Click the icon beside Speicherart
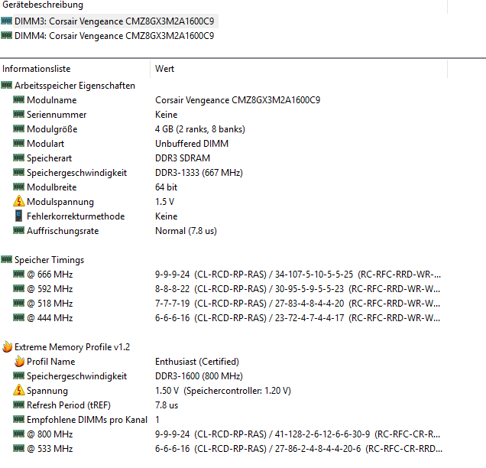Screen dimensions: 486x468 point(18,158)
